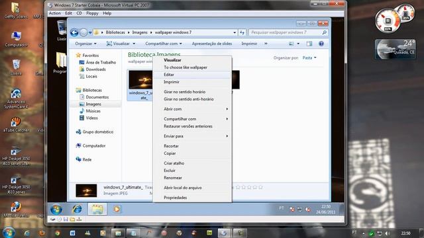The height and width of the screenshot is (238, 424).
Task: Select Girar no sentido anti-horário
Action: tap(192, 99)
